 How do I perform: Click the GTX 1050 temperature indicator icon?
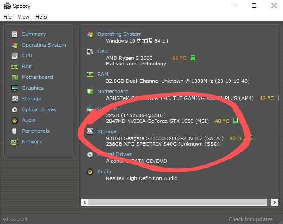(x=236, y=121)
